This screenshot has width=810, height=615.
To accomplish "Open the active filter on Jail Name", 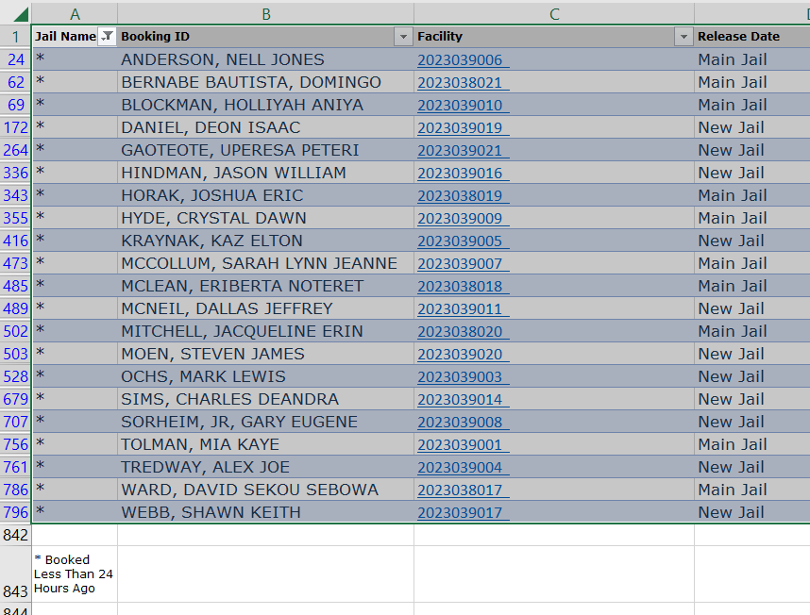I will point(107,37).
